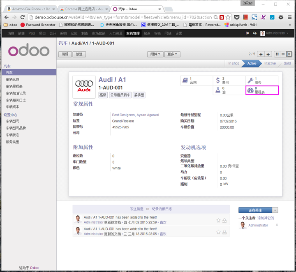Open uri/api/web - Wiki bookmark
This screenshot has height=272, width=296.
240,25
